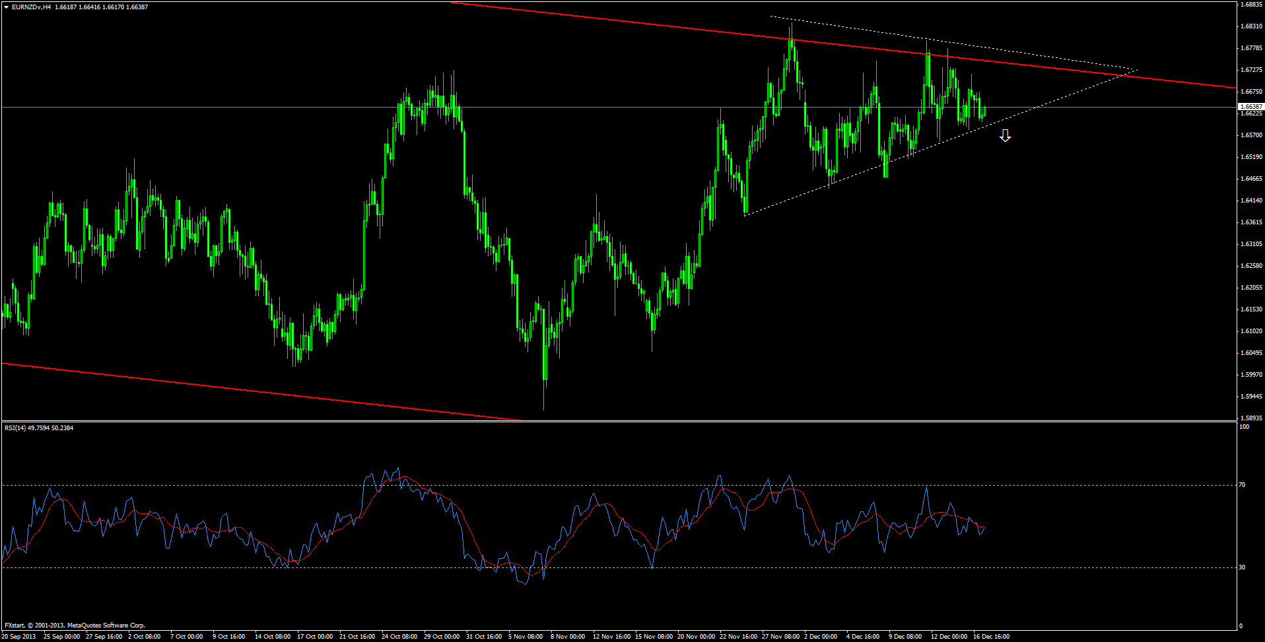
Task: Select the lower red channel trend line
Action: (261, 391)
